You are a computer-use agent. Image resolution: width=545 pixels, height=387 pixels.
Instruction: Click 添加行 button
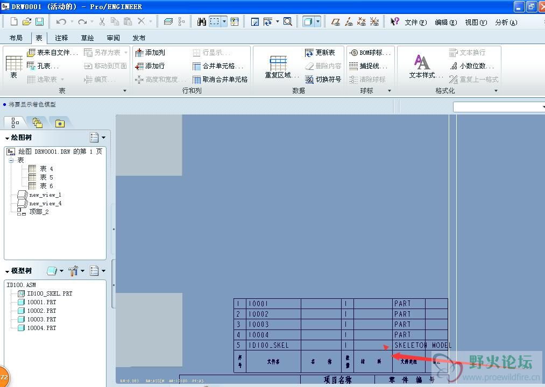coord(150,66)
